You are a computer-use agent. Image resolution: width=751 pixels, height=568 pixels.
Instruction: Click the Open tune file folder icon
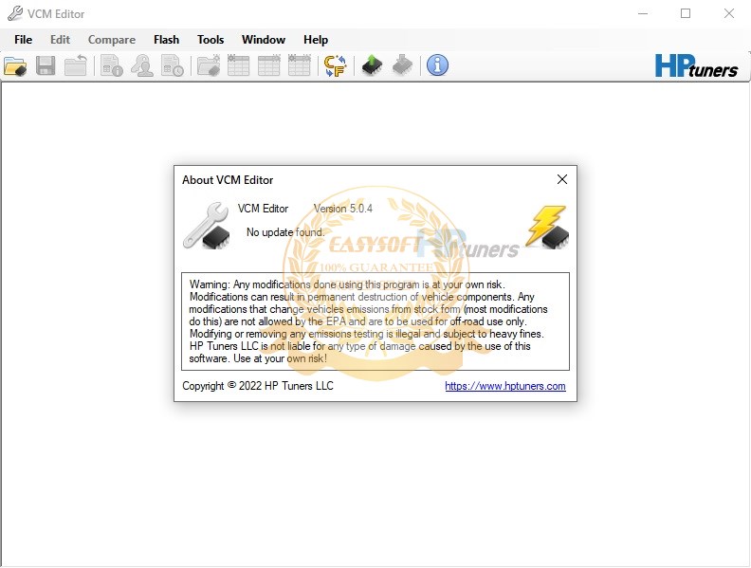point(15,66)
